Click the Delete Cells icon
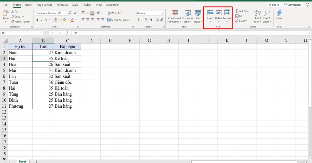312x163 pixels. [218, 12]
